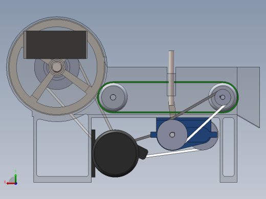Select the black motor housing

[x=115, y=154]
